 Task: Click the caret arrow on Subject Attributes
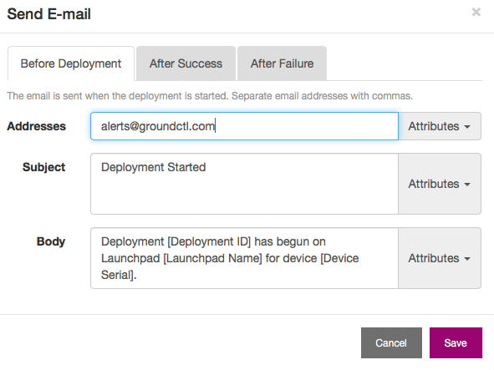click(x=467, y=185)
